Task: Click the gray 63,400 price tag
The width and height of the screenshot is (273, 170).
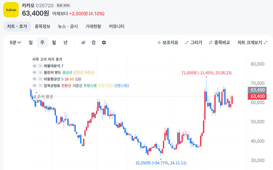Action: coord(257,90)
